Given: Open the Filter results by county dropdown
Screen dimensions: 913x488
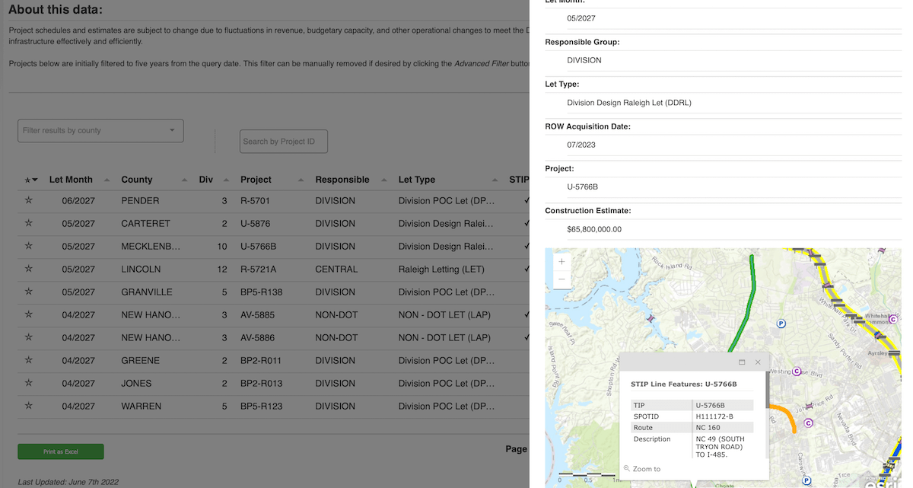Looking at the screenshot, I should 100,130.
